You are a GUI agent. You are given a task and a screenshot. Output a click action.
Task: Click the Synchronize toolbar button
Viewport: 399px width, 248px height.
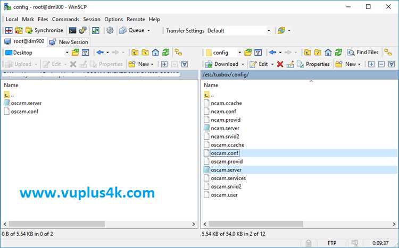[x=45, y=30]
